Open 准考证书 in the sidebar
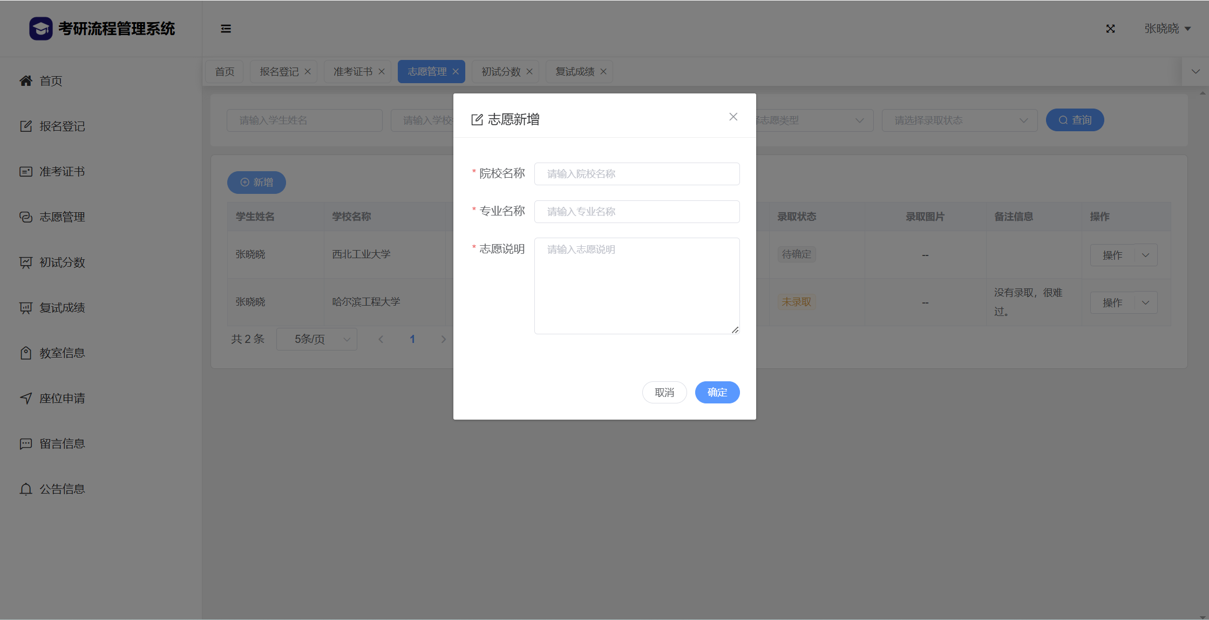 coord(62,172)
